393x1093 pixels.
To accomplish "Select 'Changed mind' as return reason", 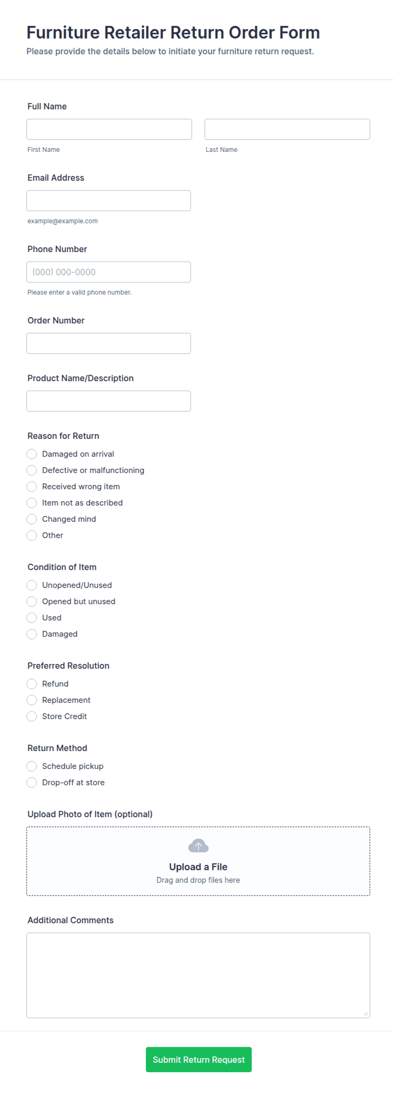I will (x=32, y=519).
